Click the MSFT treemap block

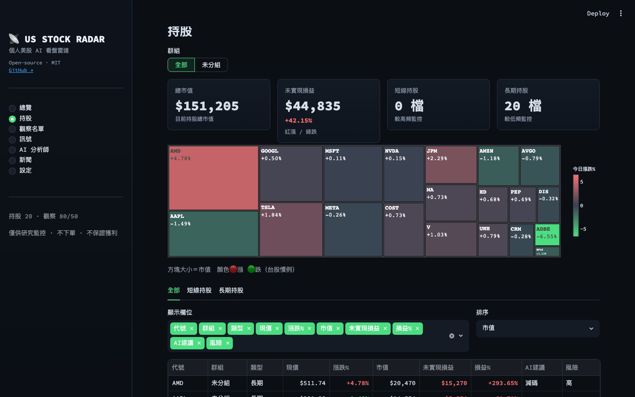tap(353, 174)
